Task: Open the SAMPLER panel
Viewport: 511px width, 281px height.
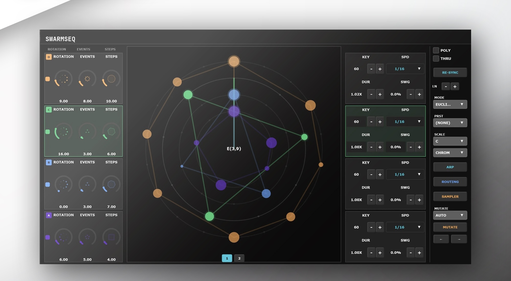Action: pos(450,197)
